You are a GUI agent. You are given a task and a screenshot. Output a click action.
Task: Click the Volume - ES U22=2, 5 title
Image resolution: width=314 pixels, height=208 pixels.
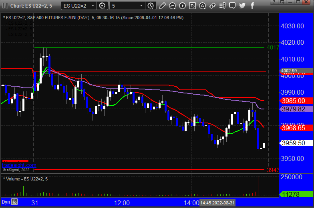click(x=26, y=179)
